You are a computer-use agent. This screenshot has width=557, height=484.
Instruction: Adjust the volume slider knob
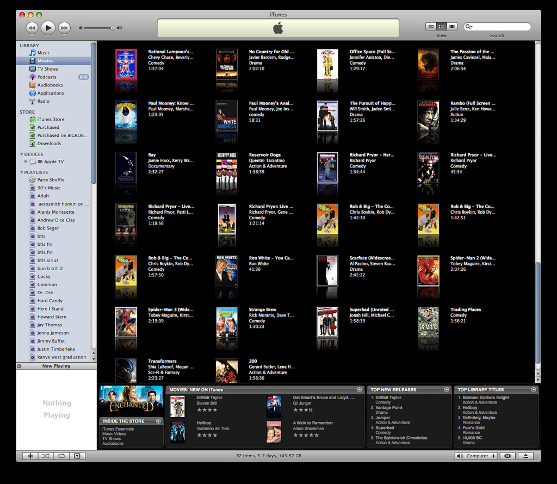[113, 28]
